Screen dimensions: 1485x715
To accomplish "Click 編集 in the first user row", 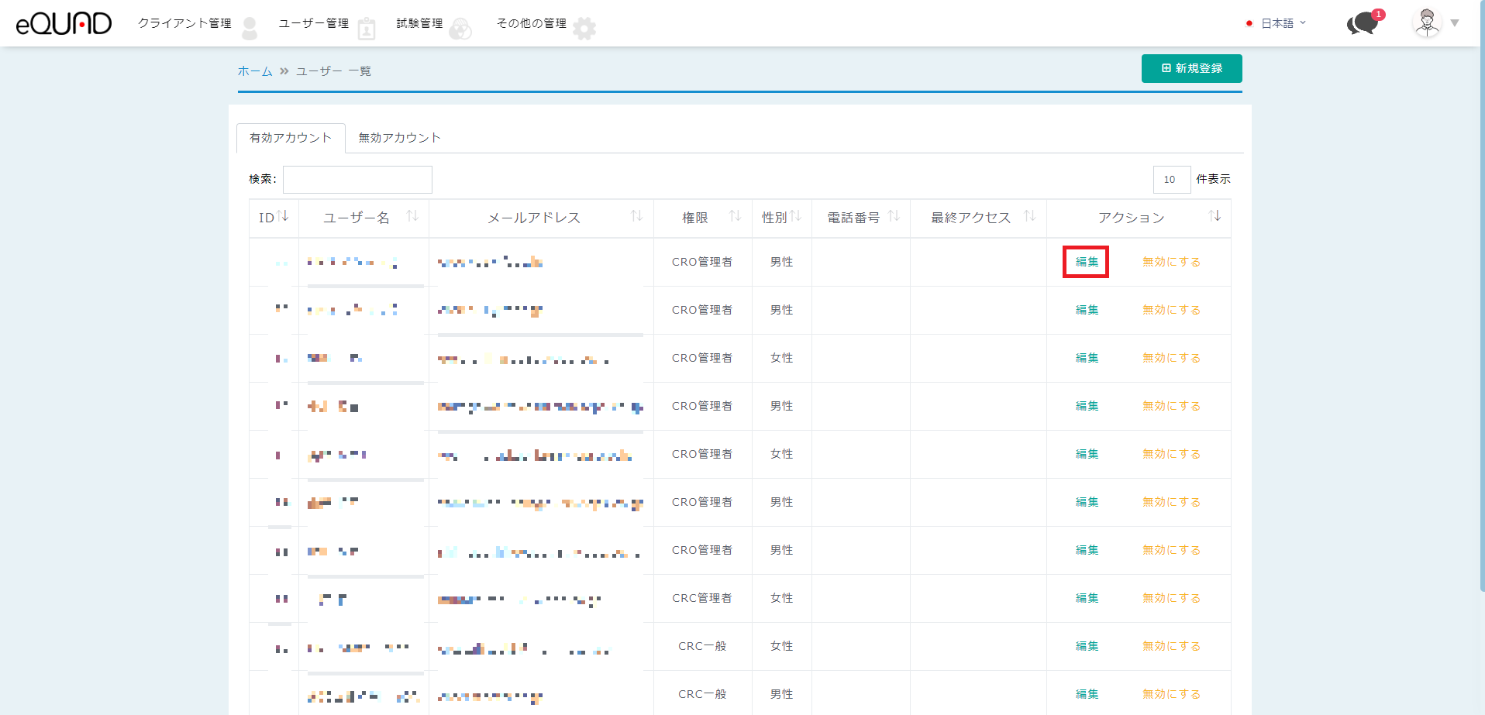I will coord(1086,262).
